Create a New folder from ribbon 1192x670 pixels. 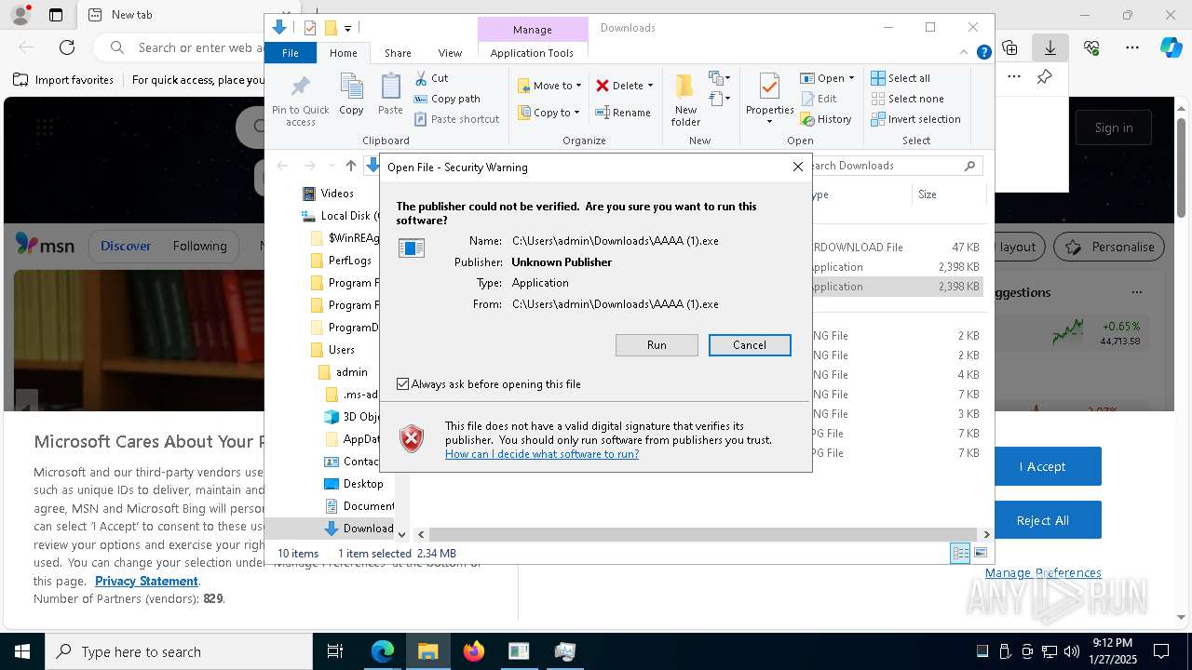point(685,100)
